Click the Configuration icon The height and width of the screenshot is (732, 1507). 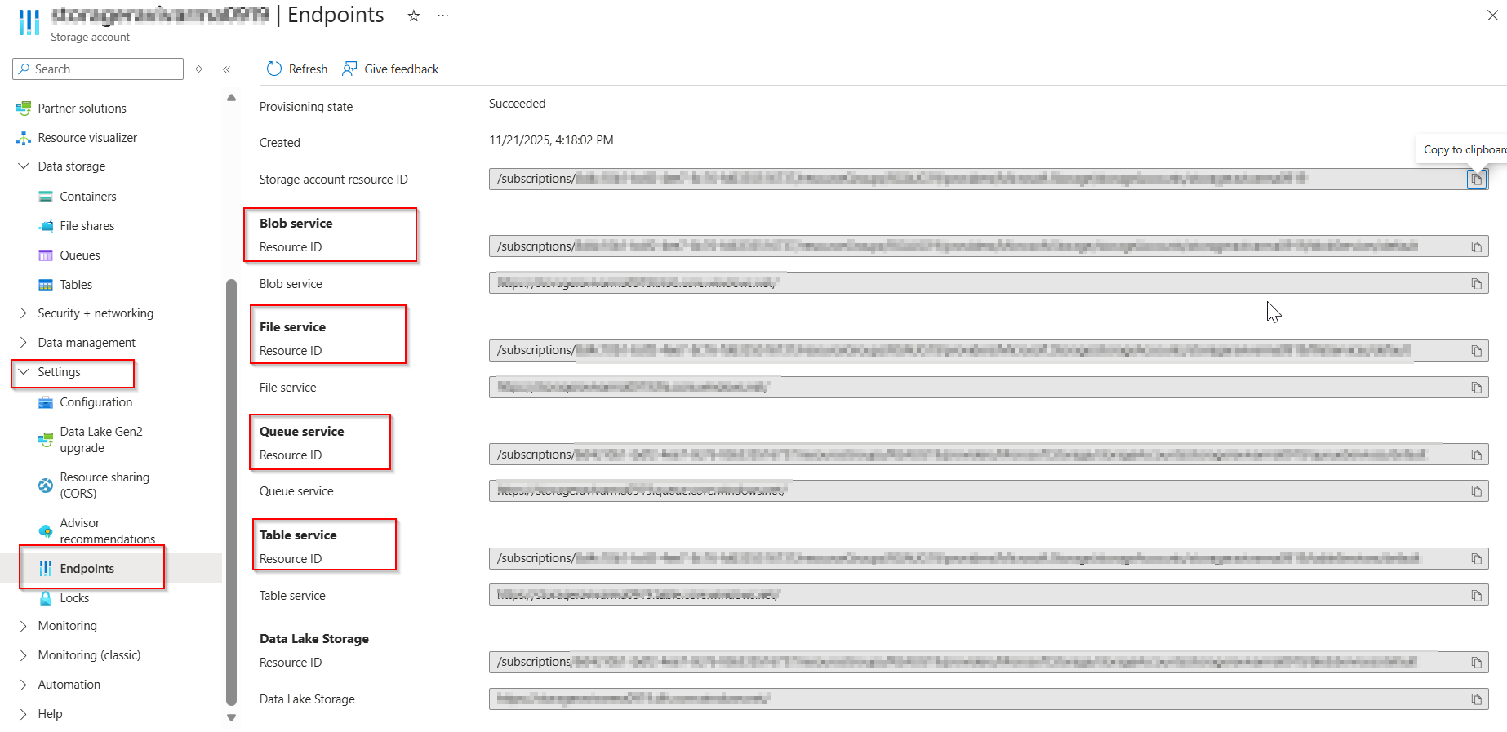pos(46,402)
